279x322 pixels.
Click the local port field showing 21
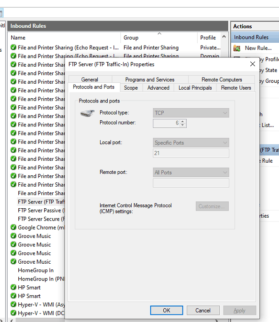pos(191,153)
